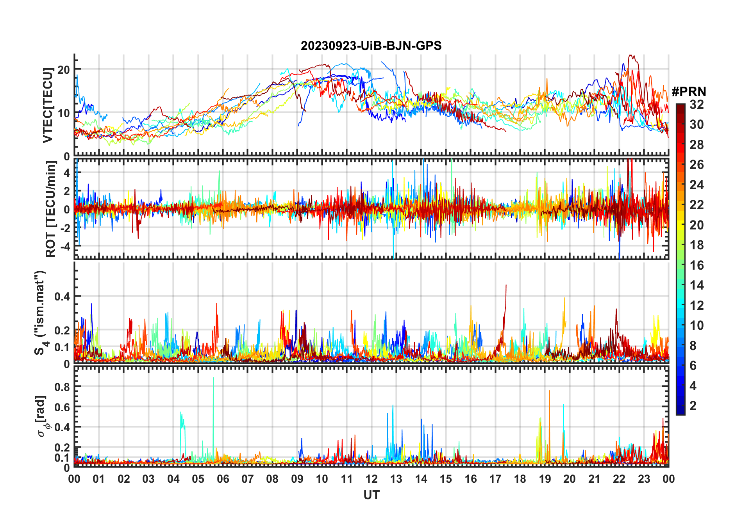Select sigma-phi axis tick label 0.8

tap(62, 387)
